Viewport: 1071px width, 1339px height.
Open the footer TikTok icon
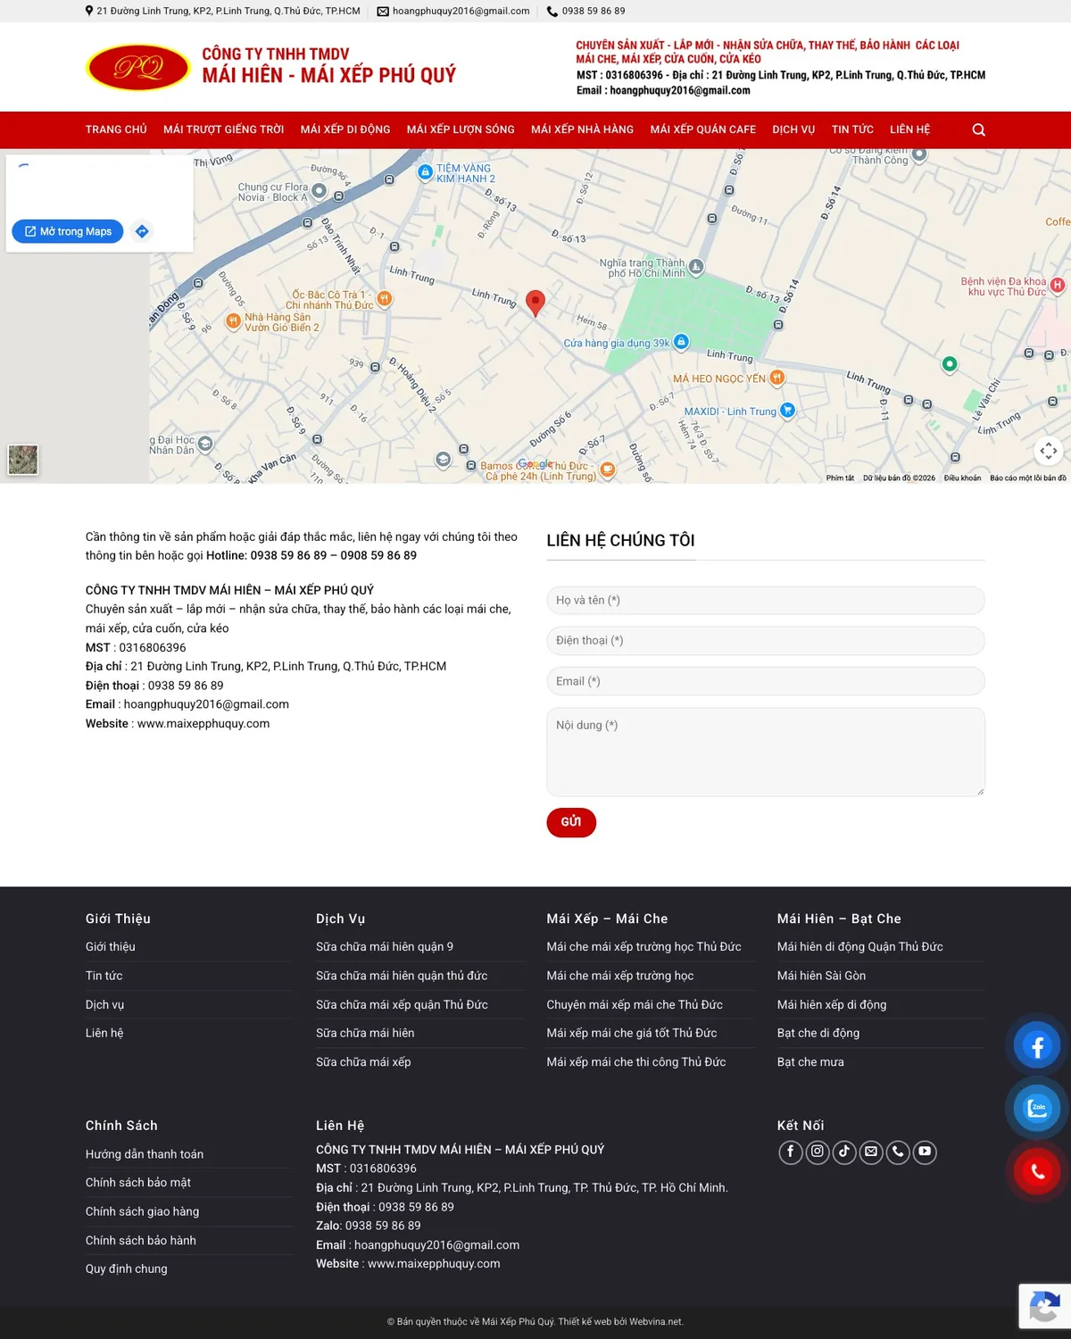(x=843, y=1152)
